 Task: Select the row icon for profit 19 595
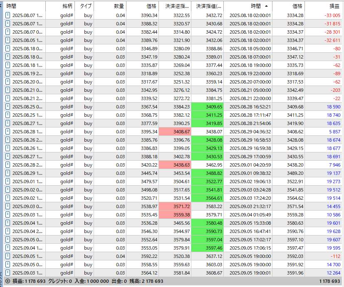pyautogui.click(x=7, y=248)
